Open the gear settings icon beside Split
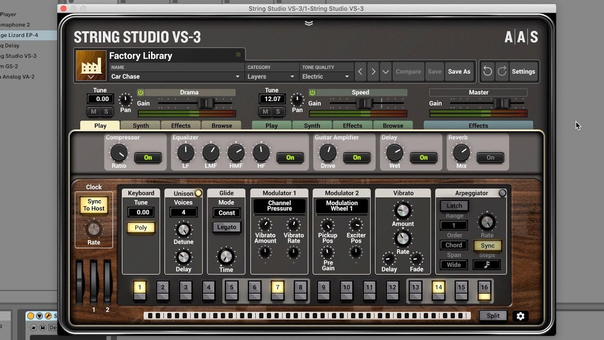Image resolution: width=604 pixels, height=340 pixels. 520,316
